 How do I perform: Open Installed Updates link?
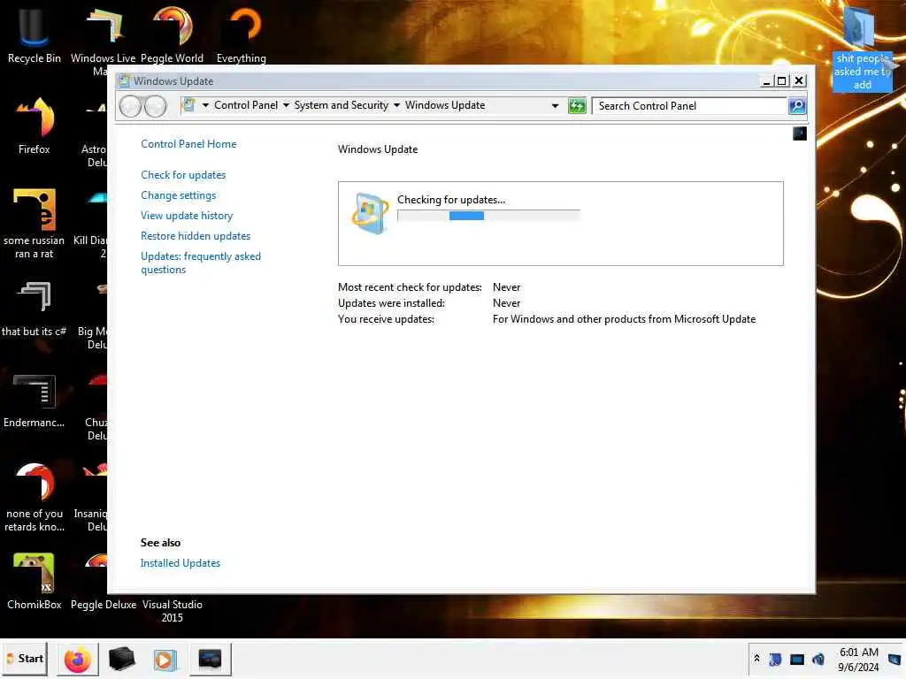[x=180, y=563]
